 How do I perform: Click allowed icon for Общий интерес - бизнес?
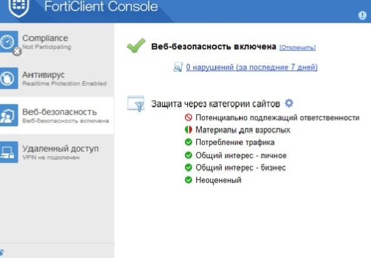[x=189, y=168]
